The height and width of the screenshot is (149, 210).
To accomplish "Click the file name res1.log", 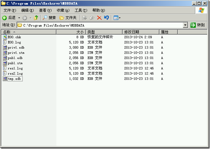I will click(15, 69).
